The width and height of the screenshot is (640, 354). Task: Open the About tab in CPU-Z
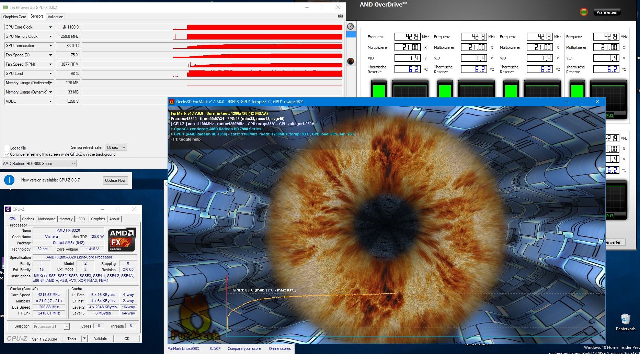tap(114, 219)
